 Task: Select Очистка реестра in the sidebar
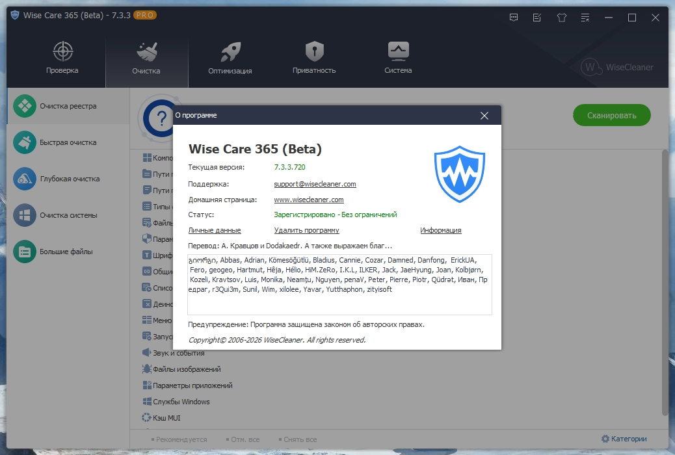(x=68, y=106)
